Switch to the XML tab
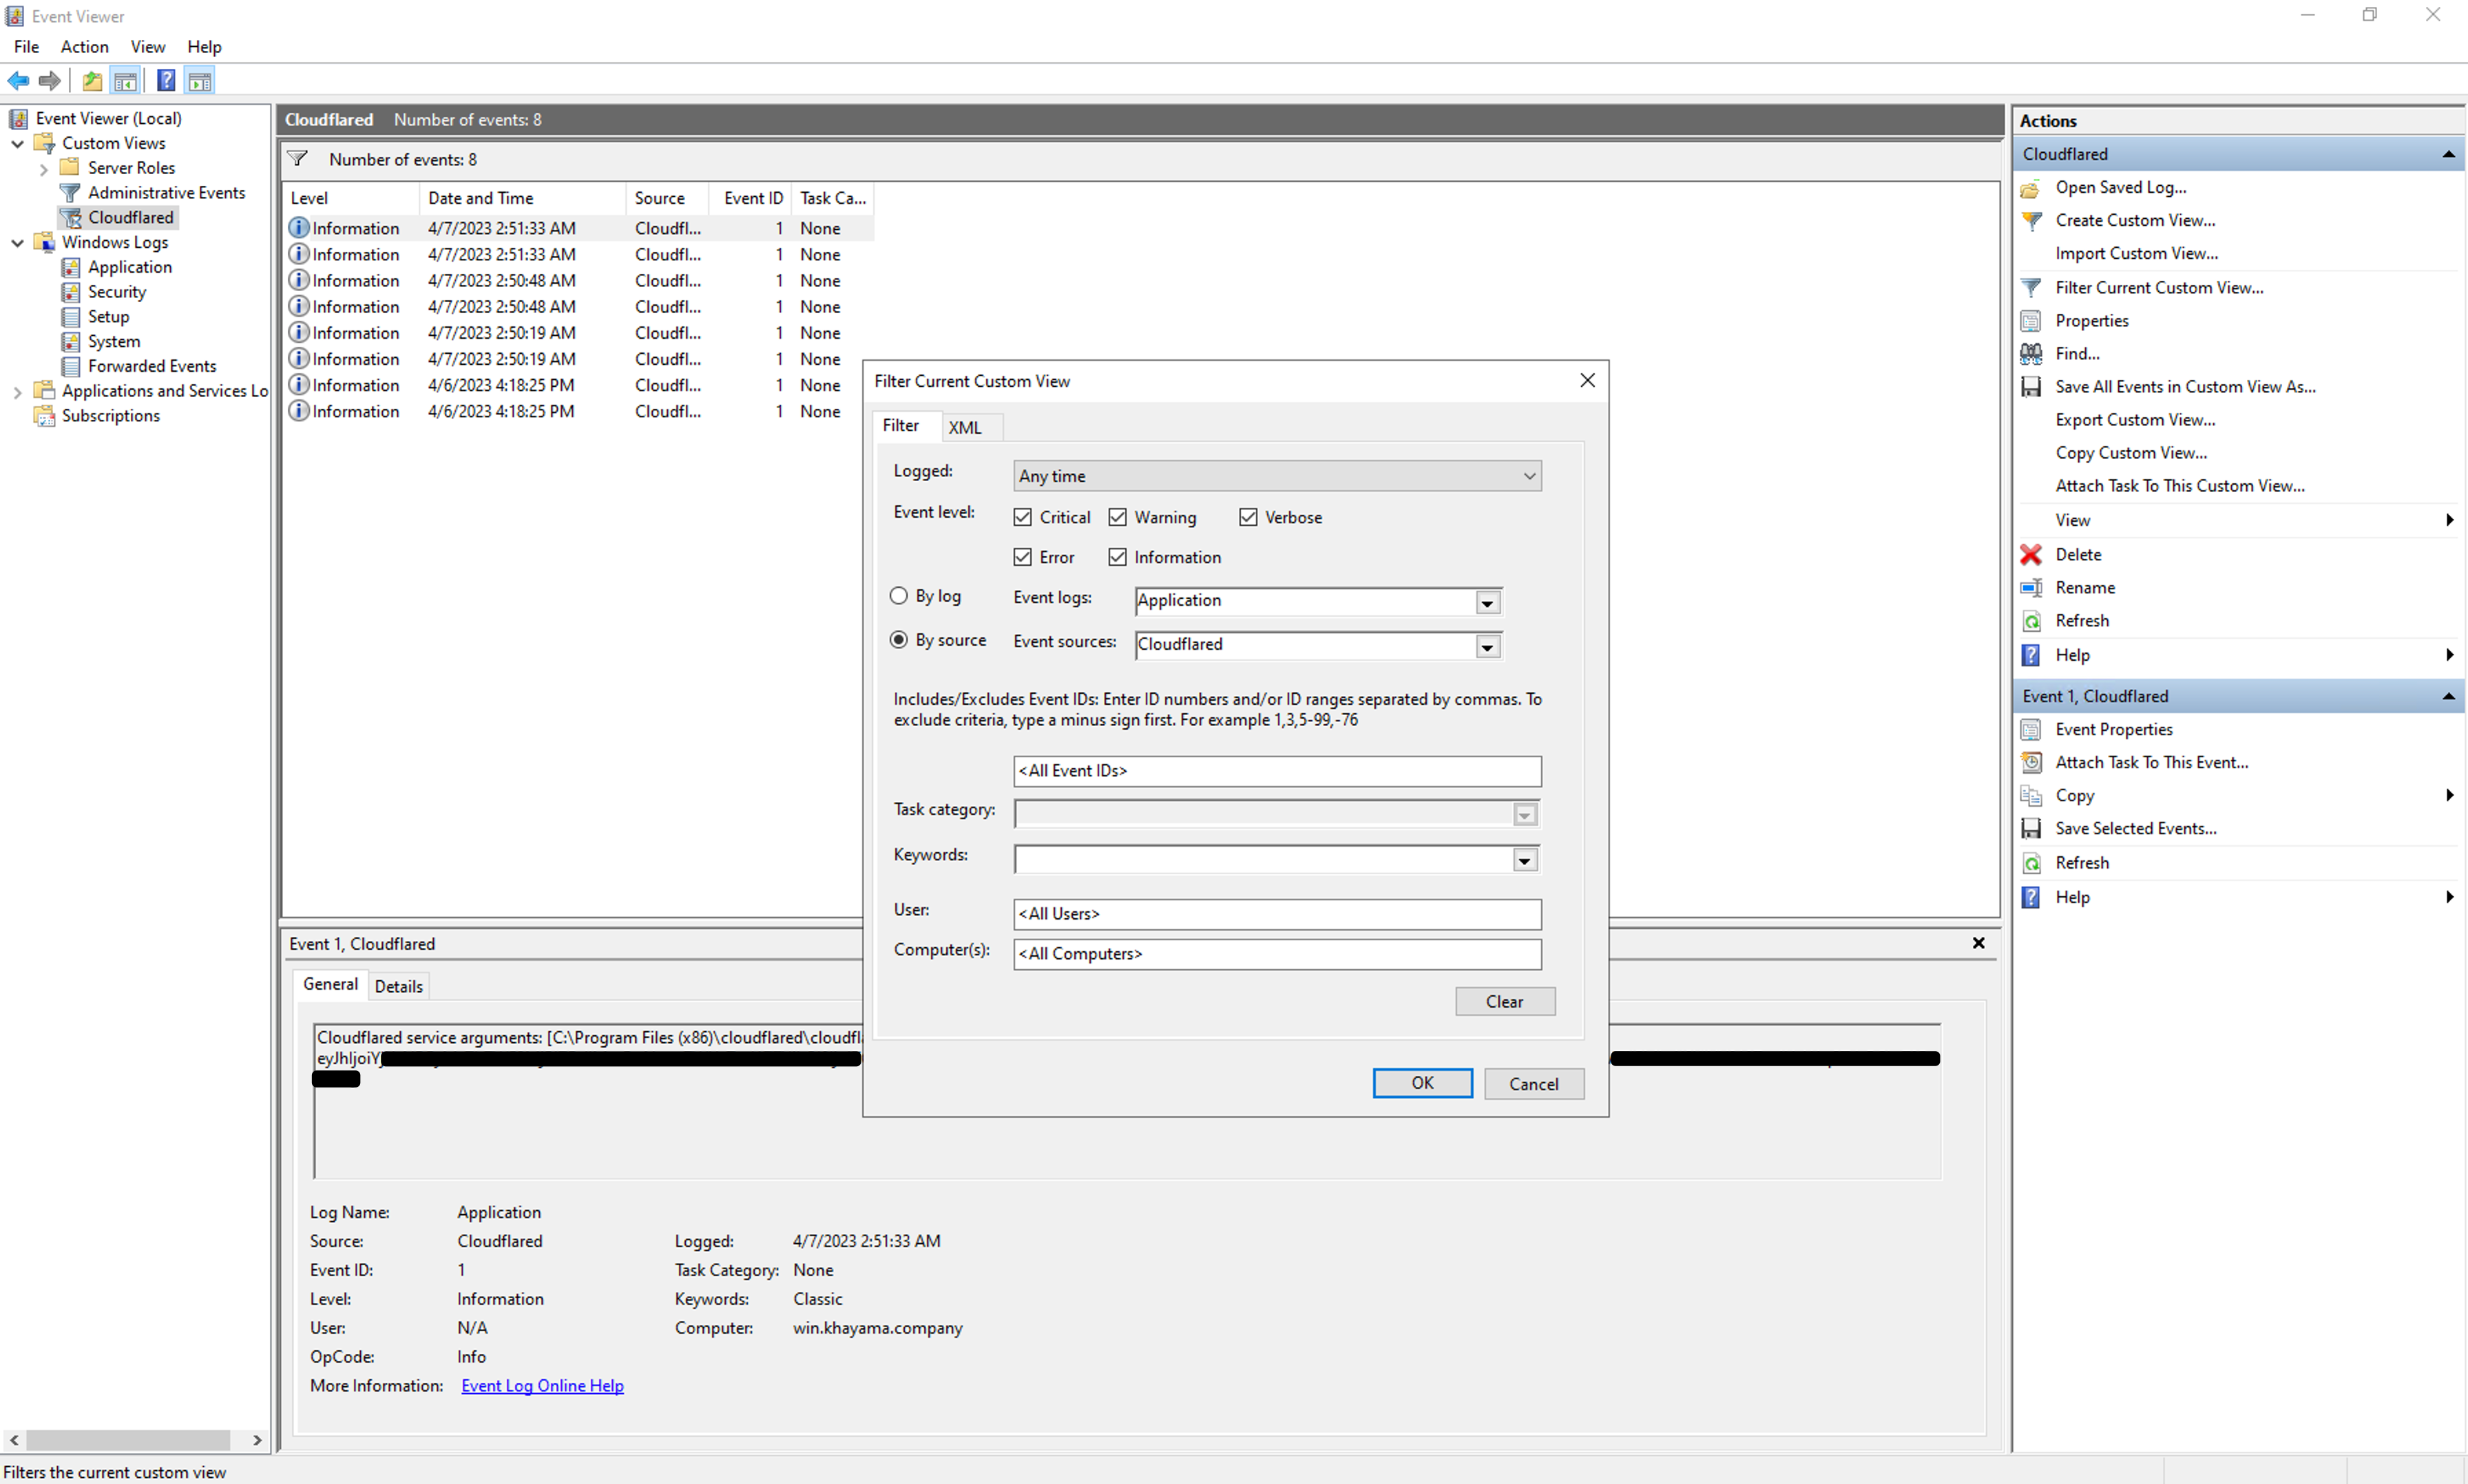The width and height of the screenshot is (2468, 1484). 965,426
